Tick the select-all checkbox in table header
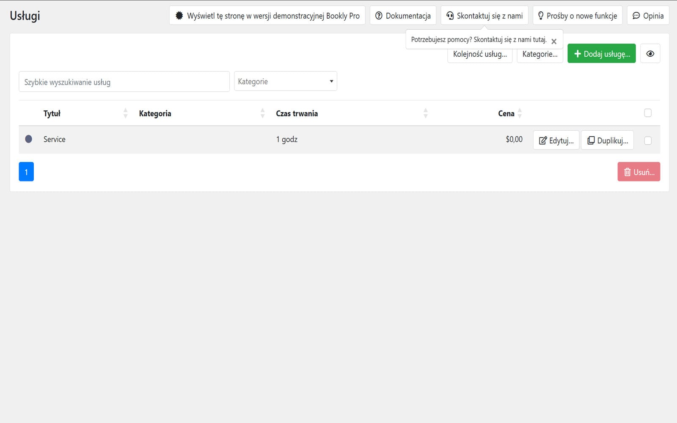 point(647,113)
